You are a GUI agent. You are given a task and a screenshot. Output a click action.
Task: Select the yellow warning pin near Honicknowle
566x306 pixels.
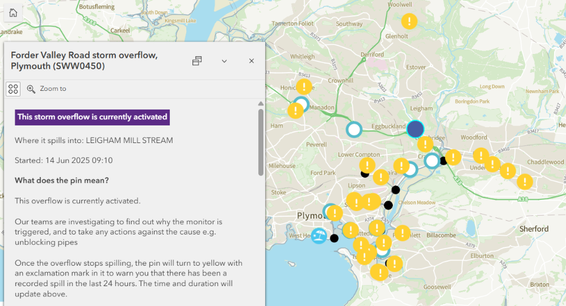tap(305, 87)
